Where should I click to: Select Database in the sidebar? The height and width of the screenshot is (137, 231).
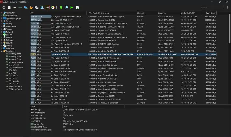tap(10, 48)
